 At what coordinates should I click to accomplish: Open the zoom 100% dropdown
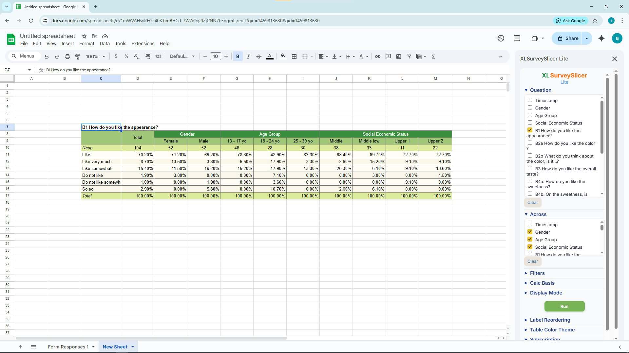(95, 57)
